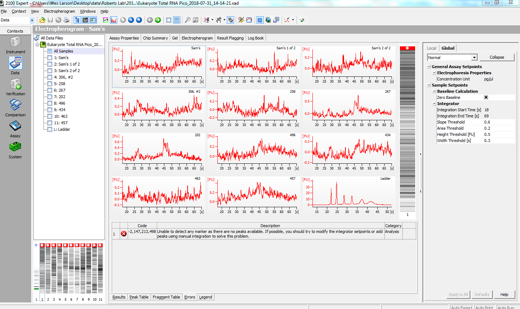The width and height of the screenshot is (520, 309).
Task: Tick the checkbox for sample 5: 258
Action: (50, 84)
